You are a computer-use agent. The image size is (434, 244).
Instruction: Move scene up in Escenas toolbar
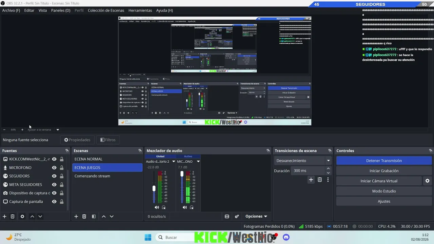coord(104,217)
